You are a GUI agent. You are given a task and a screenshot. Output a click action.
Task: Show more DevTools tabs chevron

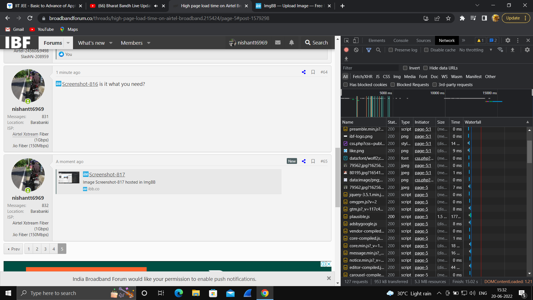point(463,41)
